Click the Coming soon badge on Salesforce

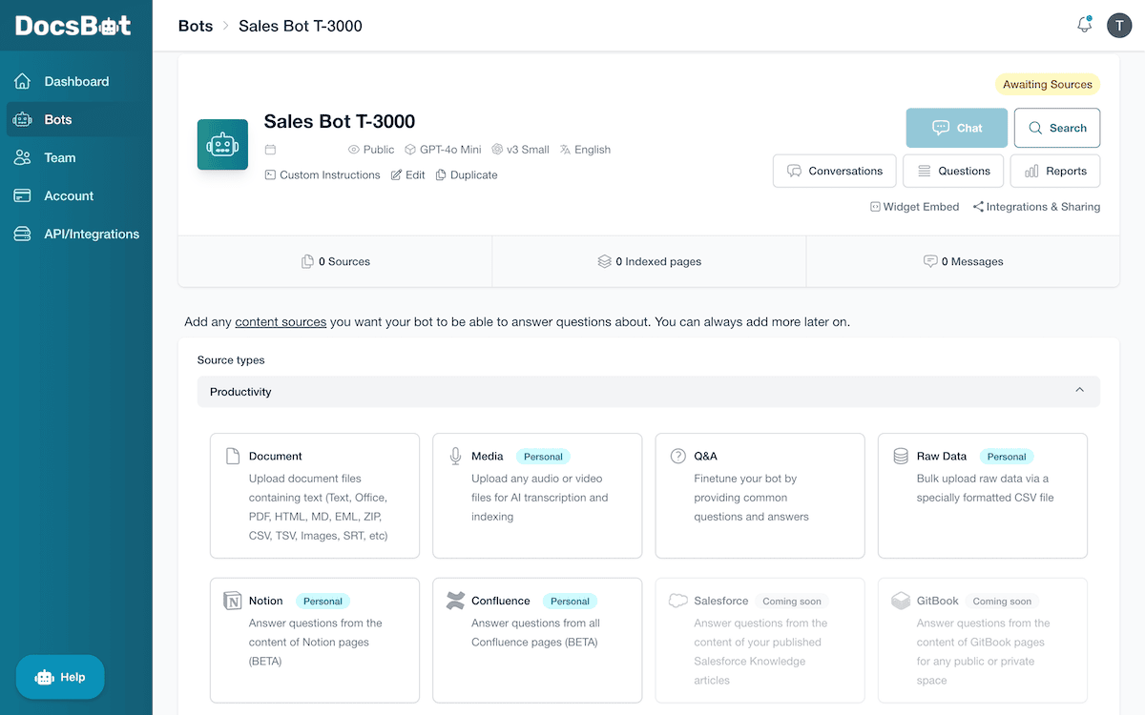(x=792, y=602)
